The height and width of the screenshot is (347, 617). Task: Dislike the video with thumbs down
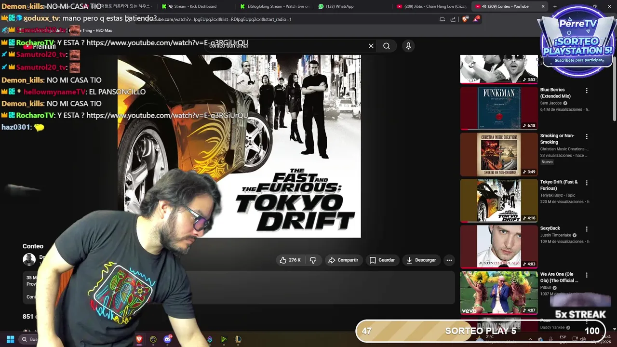[x=313, y=260]
